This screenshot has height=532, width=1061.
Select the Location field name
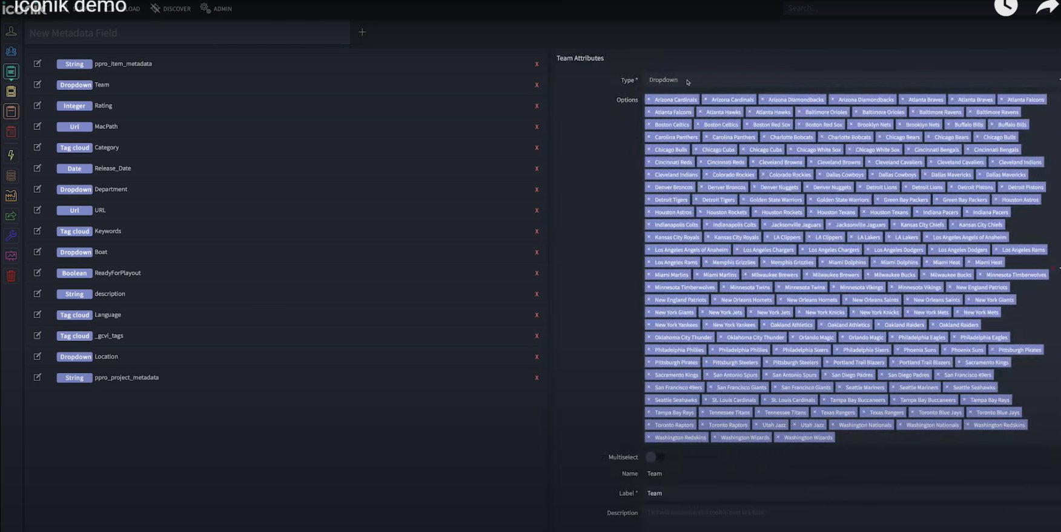(x=106, y=357)
